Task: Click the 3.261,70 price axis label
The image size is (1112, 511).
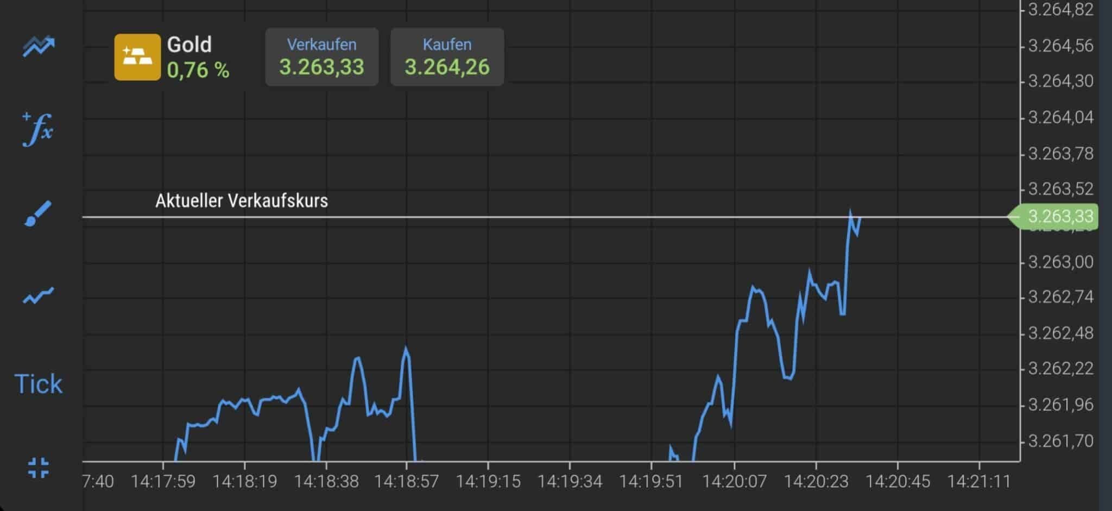Action: tap(1060, 441)
